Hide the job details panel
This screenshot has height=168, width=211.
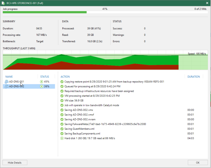(x=15, y=163)
